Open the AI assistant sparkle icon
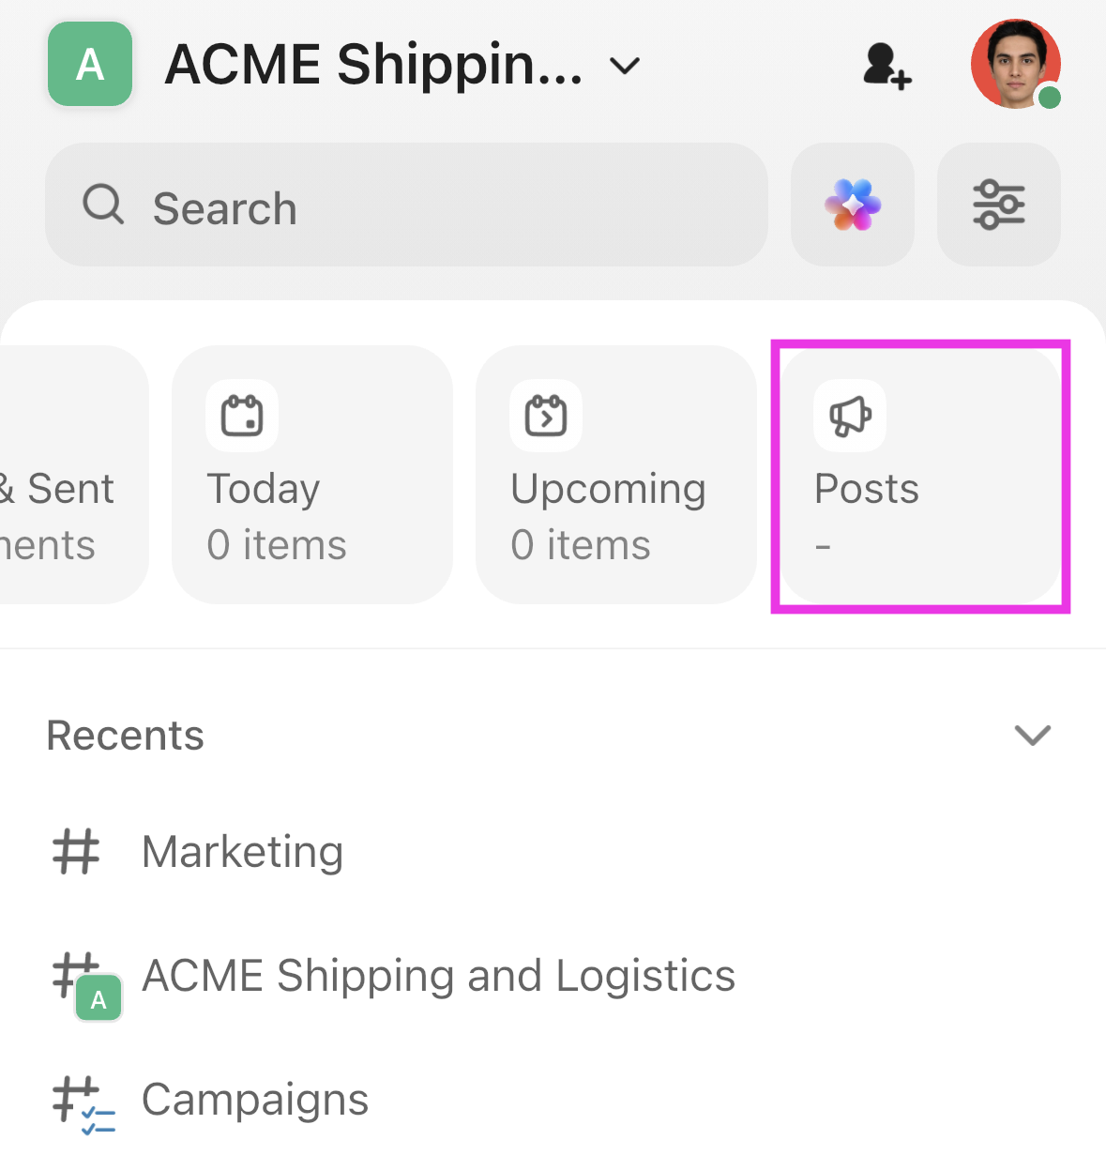This screenshot has height=1170, width=1106. 852,205
